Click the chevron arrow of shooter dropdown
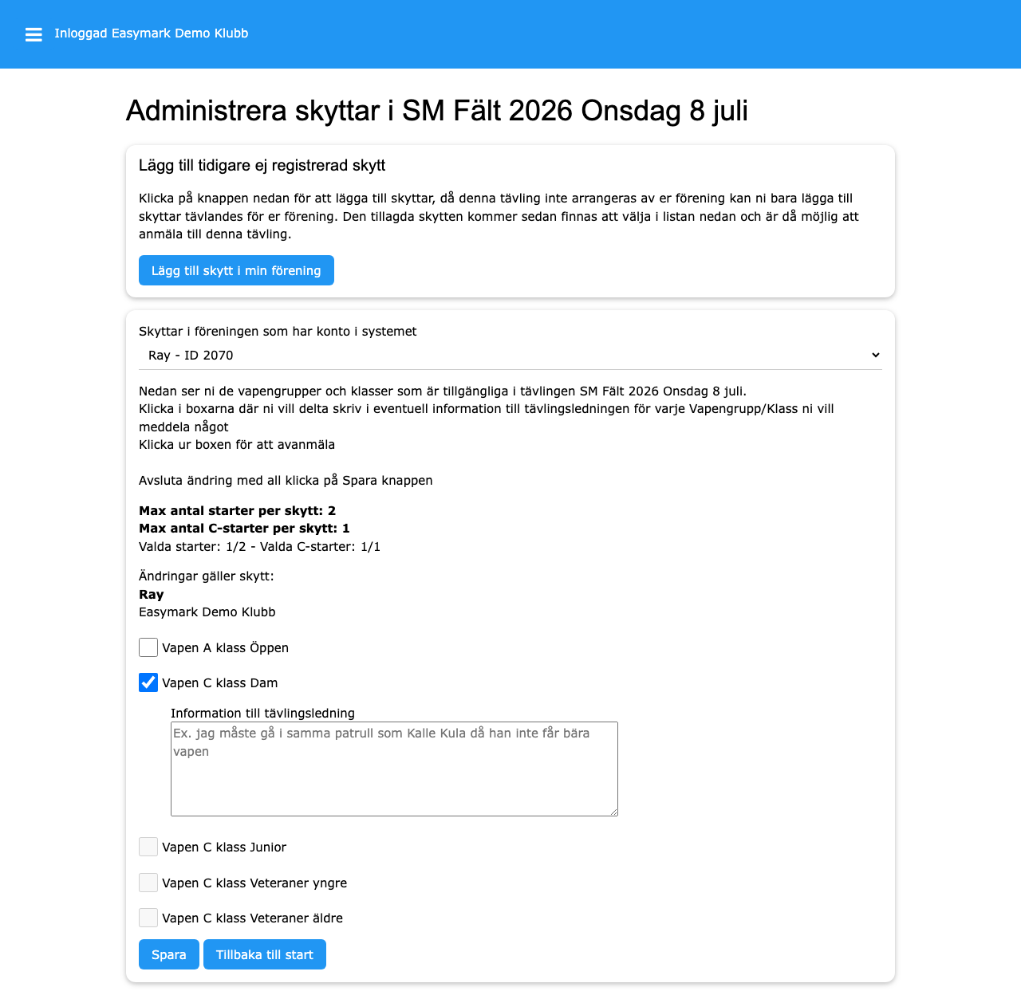The image size is (1021, 995). tap(875, 355)
